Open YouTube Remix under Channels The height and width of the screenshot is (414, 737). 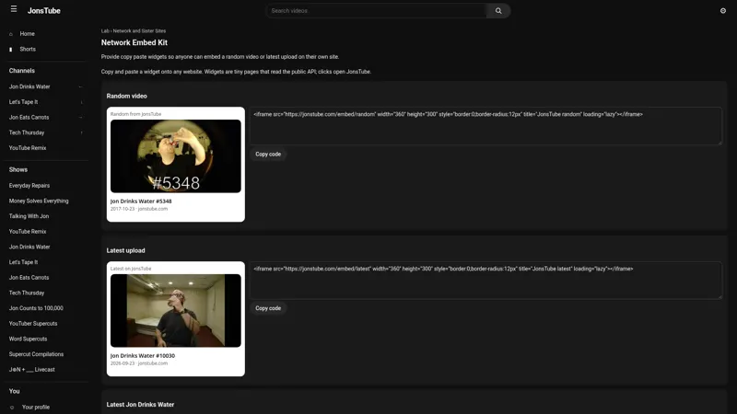click(28, 148)
